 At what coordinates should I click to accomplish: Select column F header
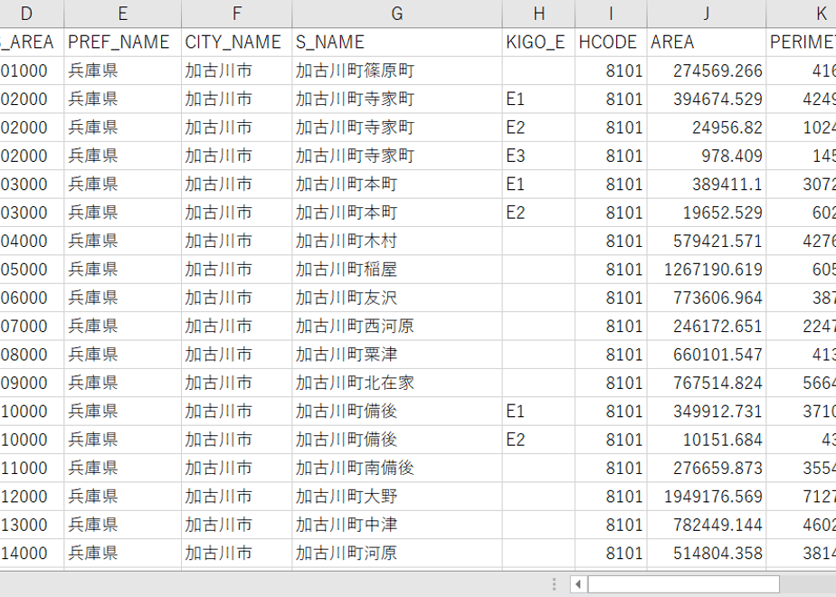coord(237,14)
